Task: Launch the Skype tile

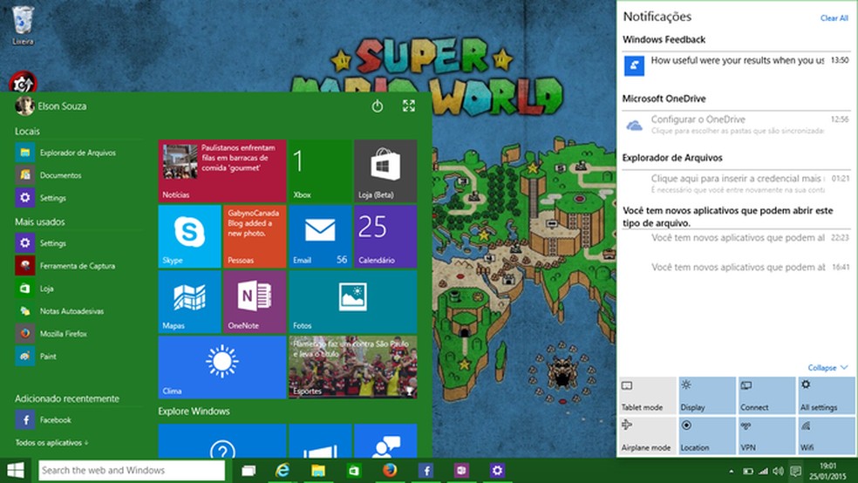Action: point(189,236)
